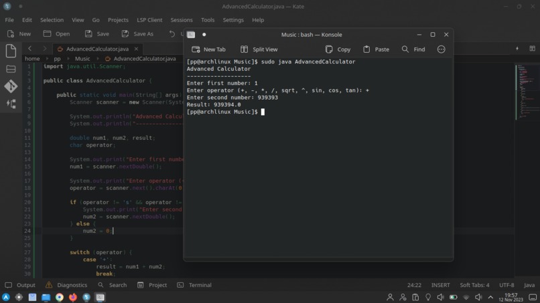Show the Project panel
Image resolution: width=540 pixels, height=303 pixels.
click(x=152, y=285)
